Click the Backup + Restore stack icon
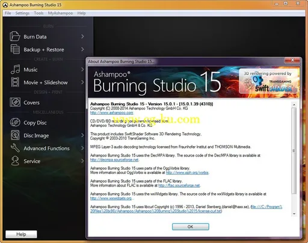The image size is (308, 243). click(15, 49)
